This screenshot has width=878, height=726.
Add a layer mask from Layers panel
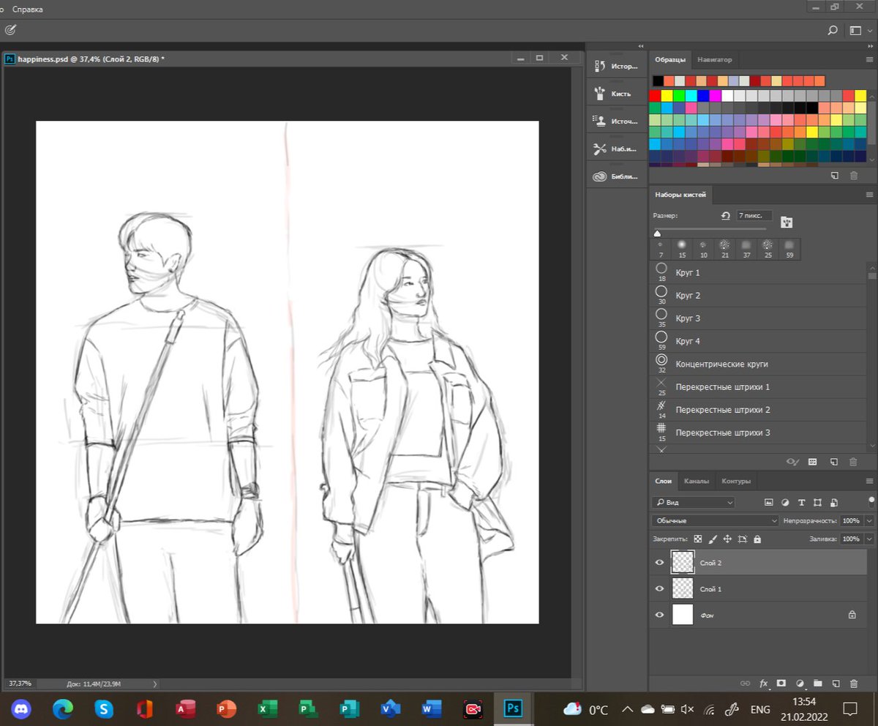(x=781, y=683)
